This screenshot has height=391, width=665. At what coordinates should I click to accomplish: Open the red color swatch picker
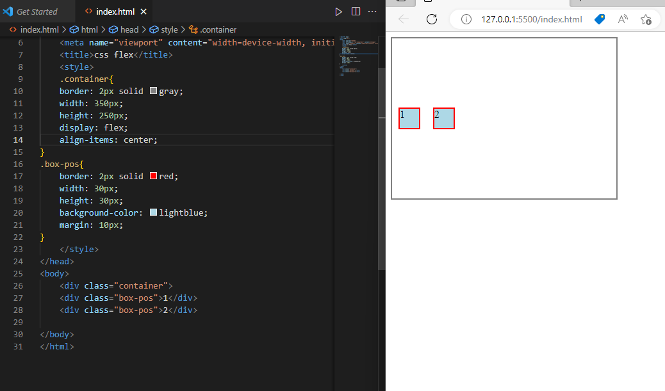click(154, 176)
